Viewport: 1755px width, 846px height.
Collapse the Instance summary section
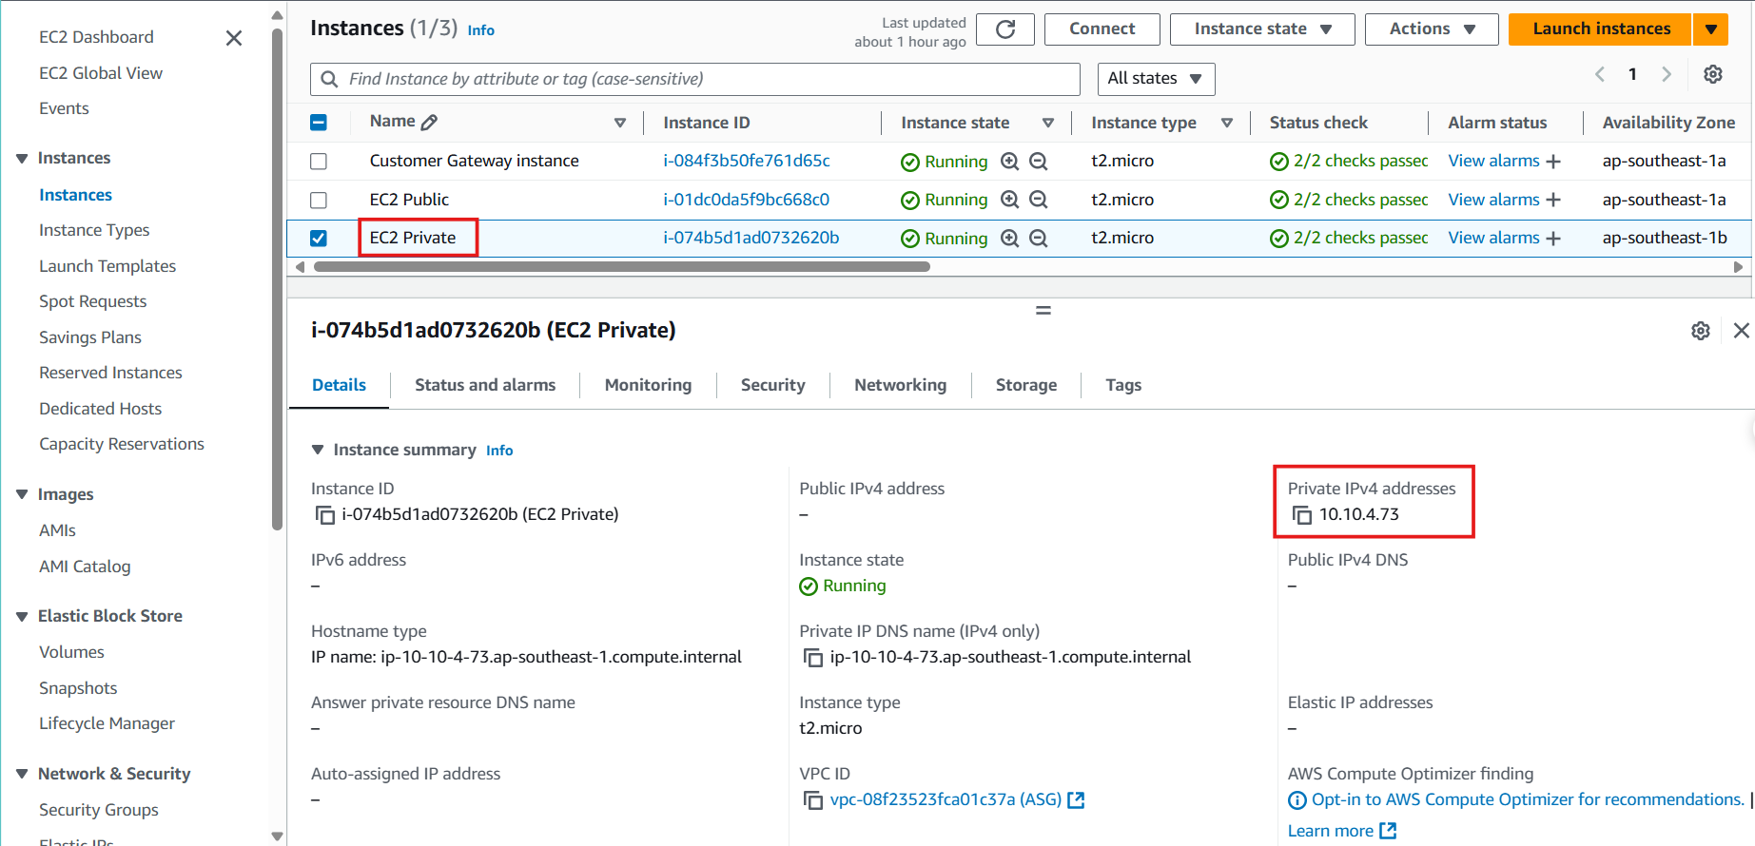pos(318,450)
